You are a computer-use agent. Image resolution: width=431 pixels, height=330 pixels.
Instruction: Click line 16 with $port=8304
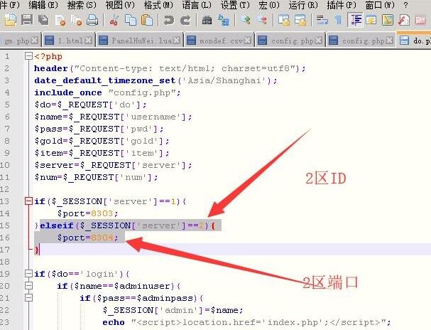click(x=91, y=238)
